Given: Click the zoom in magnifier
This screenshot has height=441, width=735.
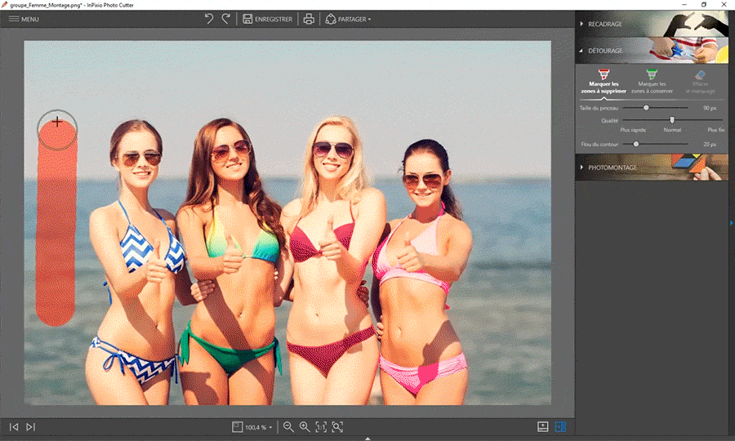Looking at the screenshot, I should coord(305,426).
